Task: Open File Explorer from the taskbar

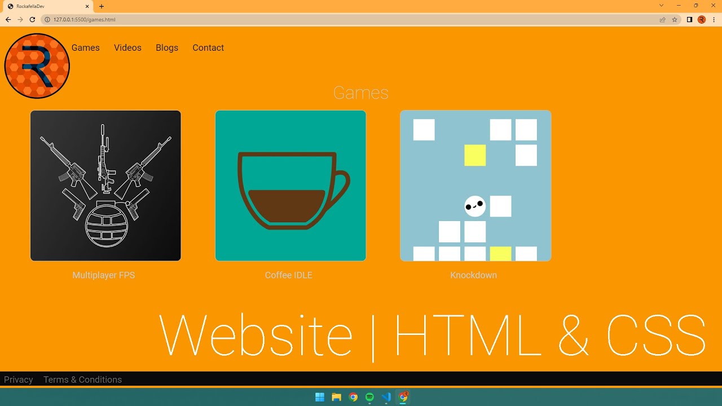Action: tap(337, 397)
